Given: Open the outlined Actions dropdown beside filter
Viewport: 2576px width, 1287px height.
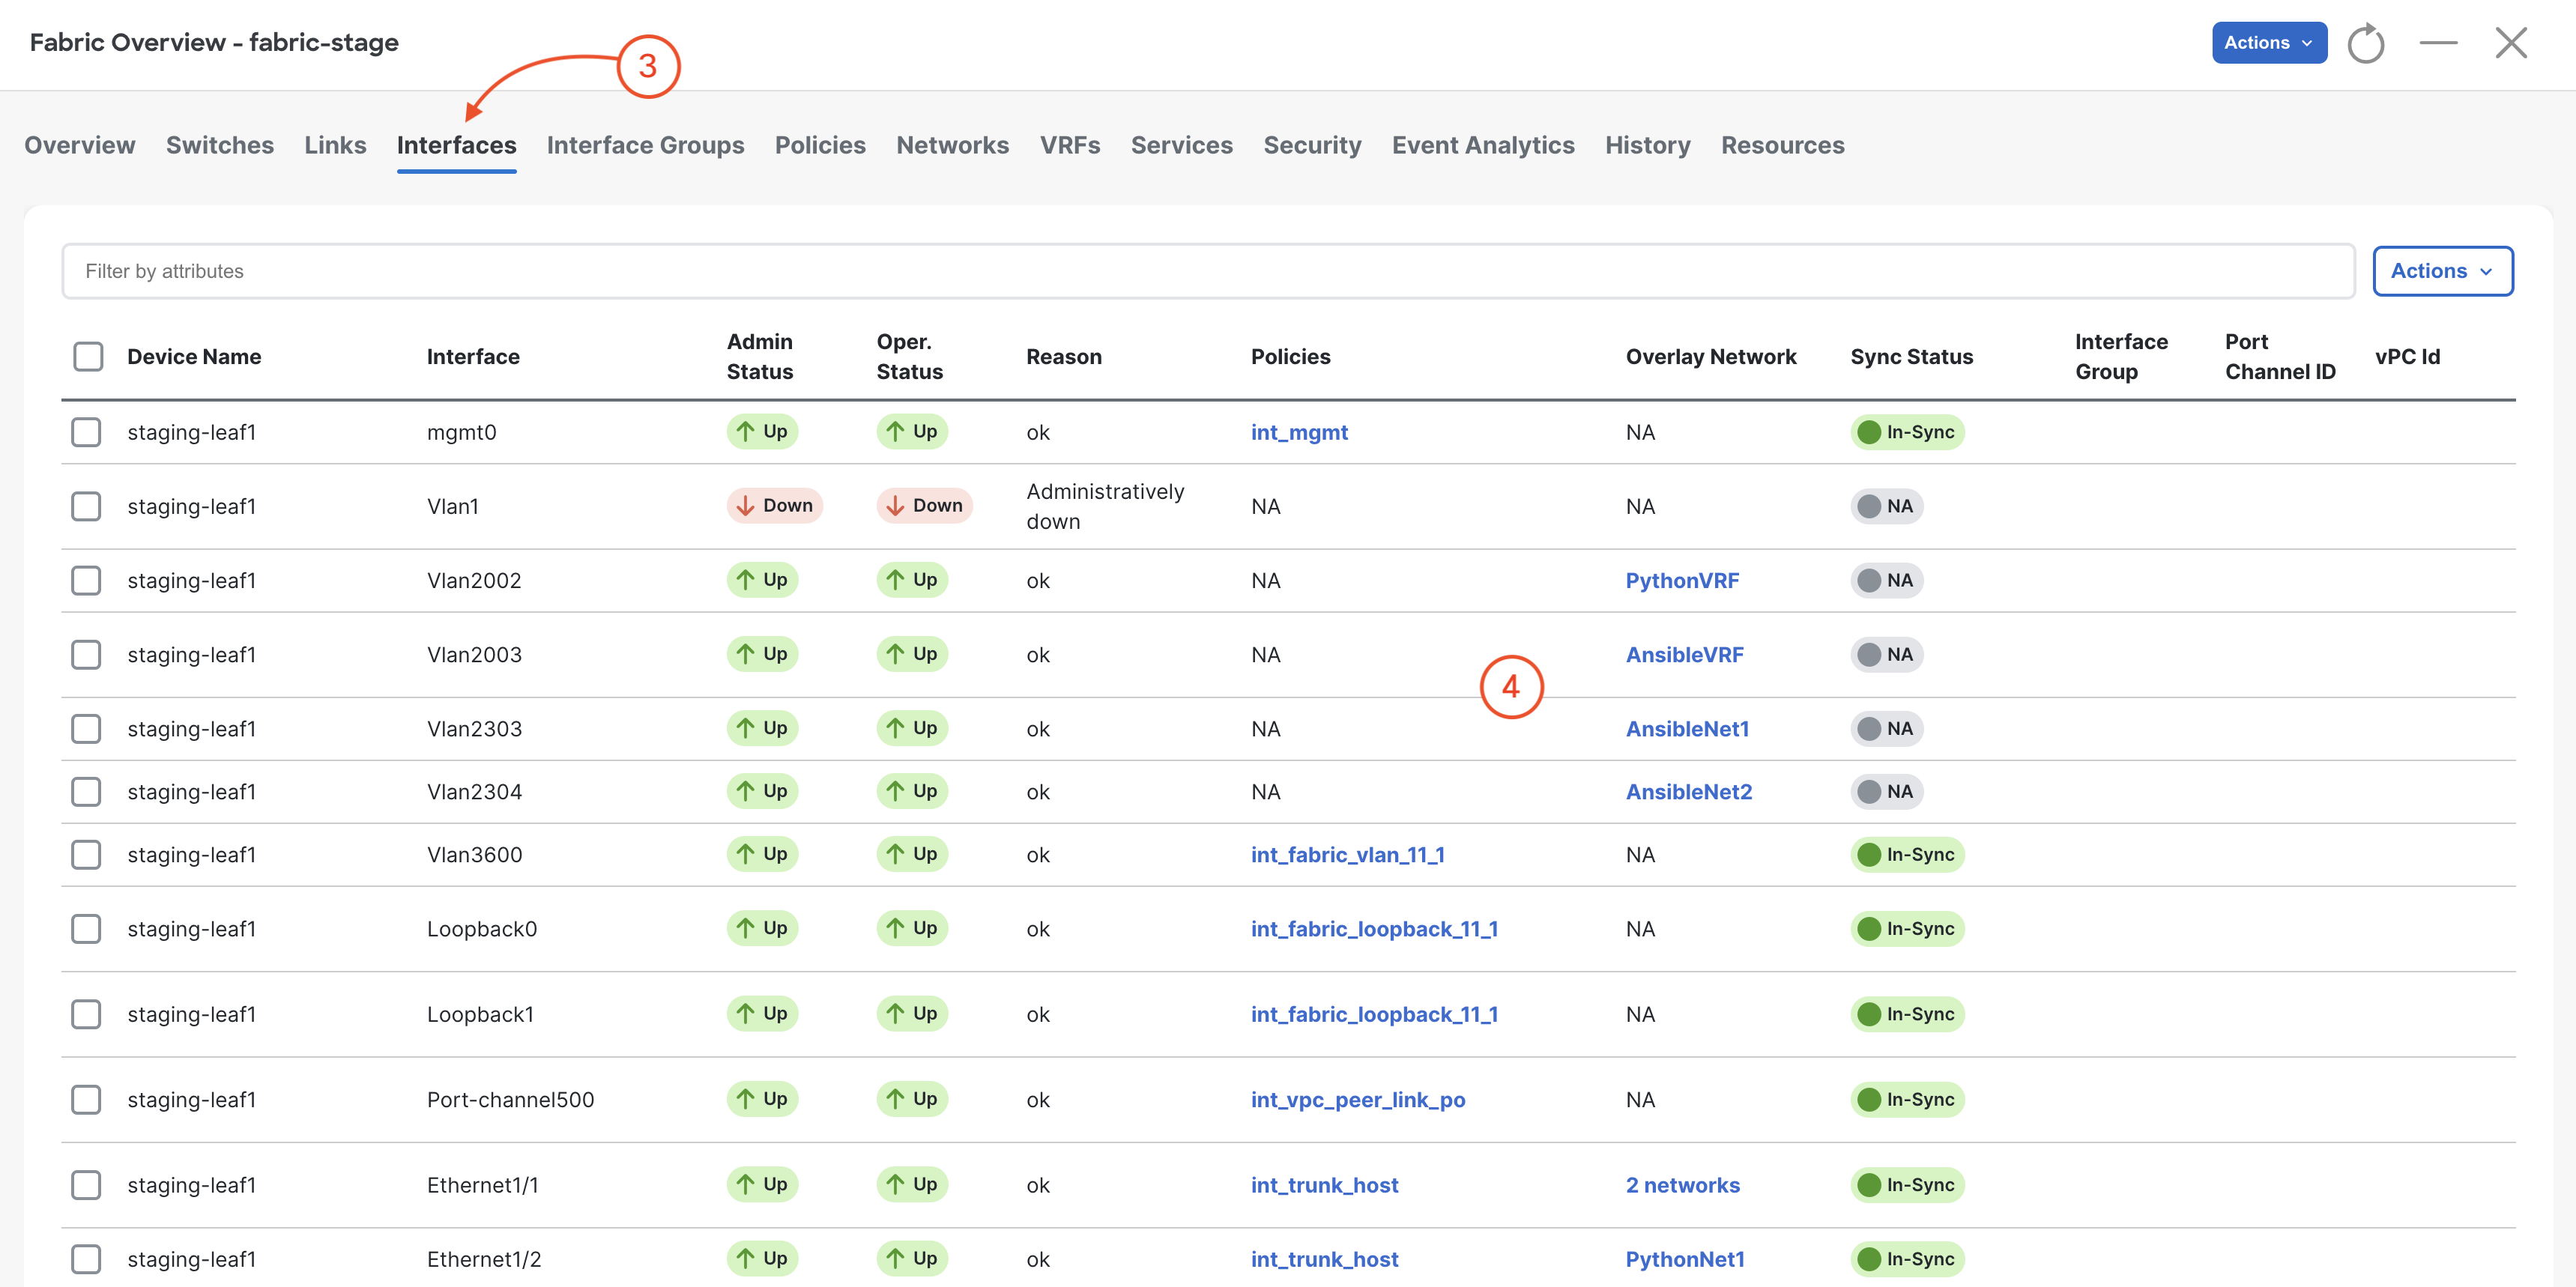Looking at the screenshot, I should 2442,271.
